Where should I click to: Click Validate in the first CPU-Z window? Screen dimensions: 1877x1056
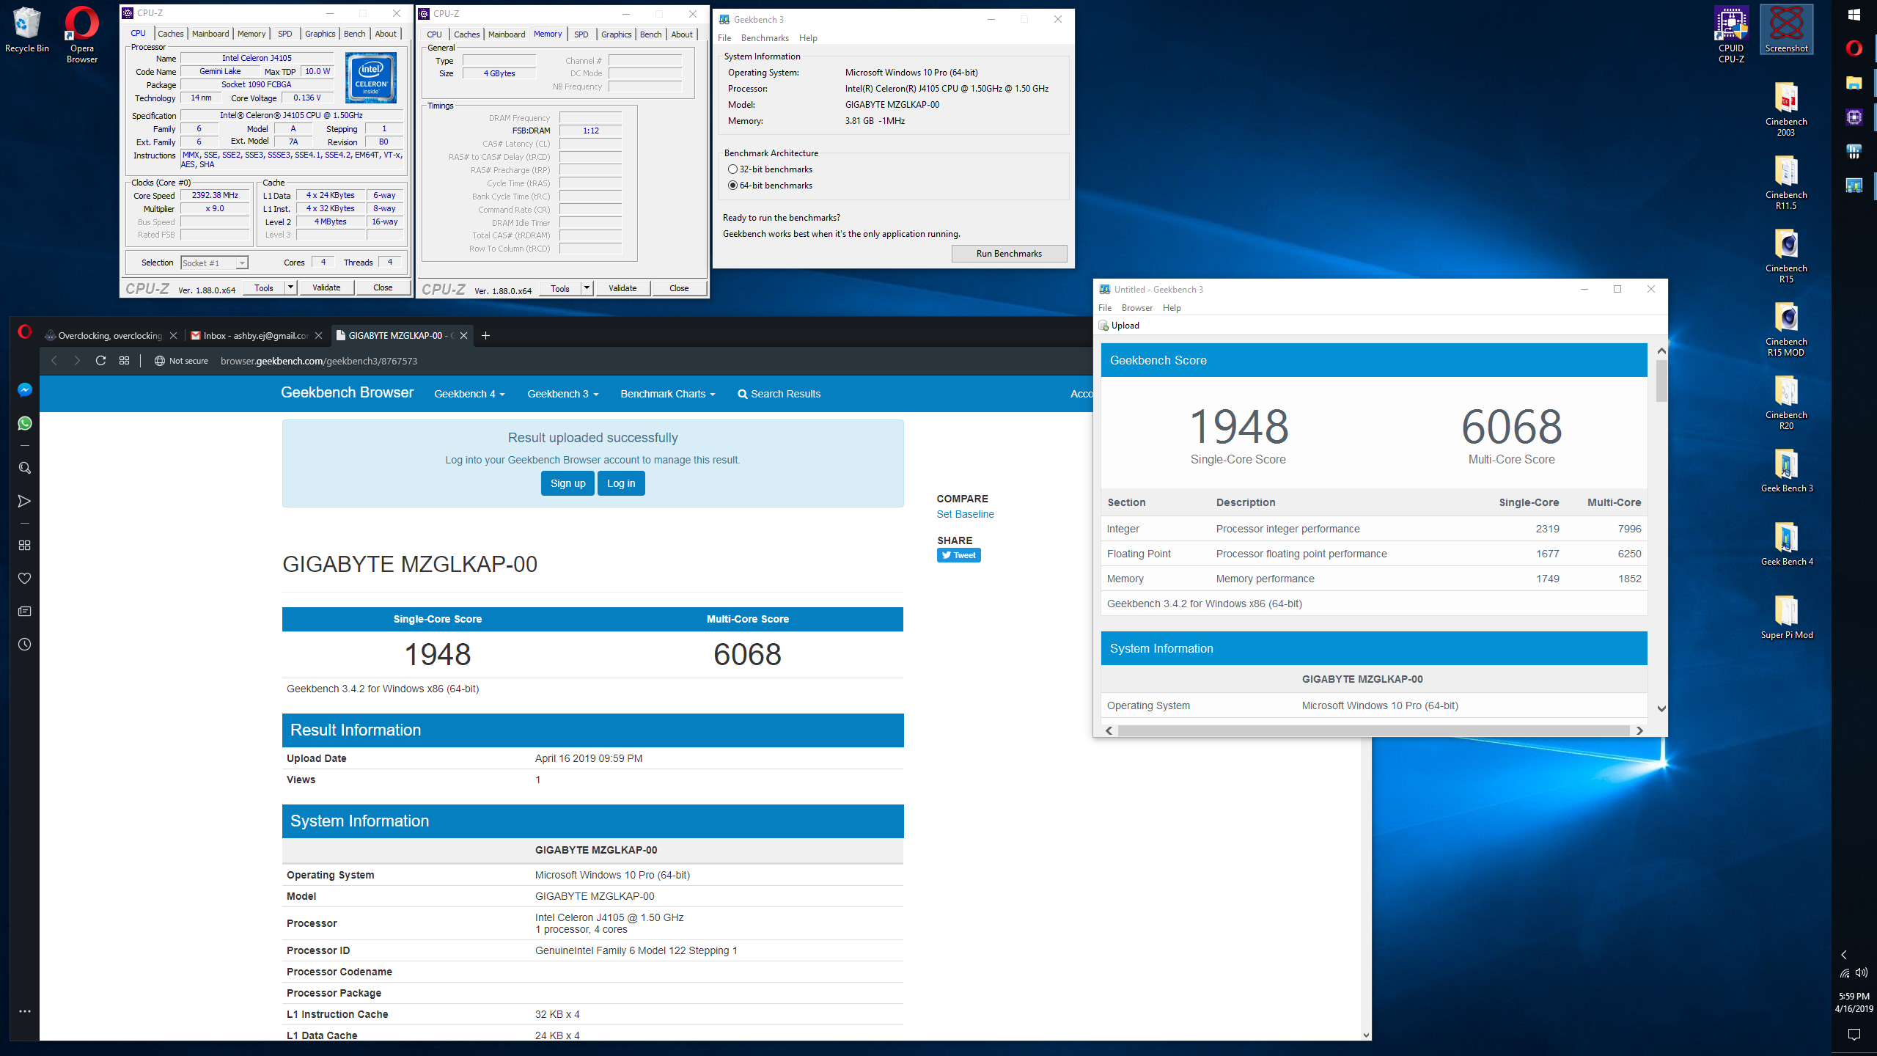tap(326, 287)
